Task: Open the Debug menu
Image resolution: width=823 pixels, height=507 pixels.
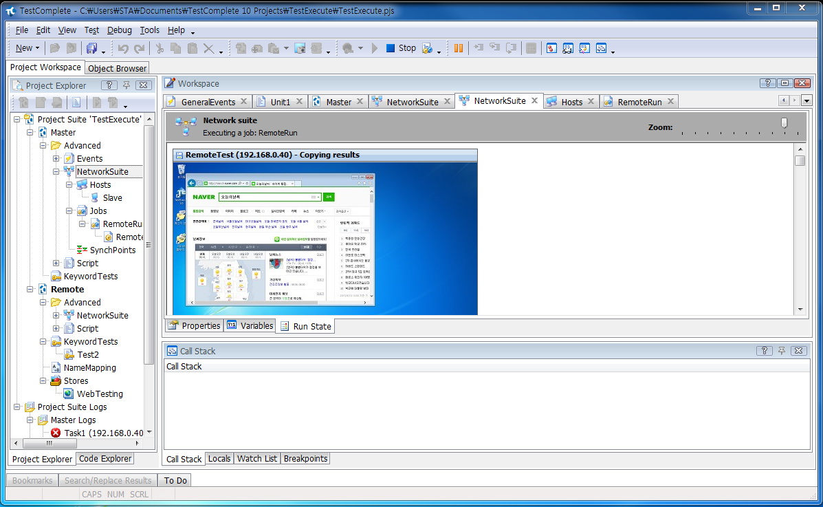Action: coord(119,30)
